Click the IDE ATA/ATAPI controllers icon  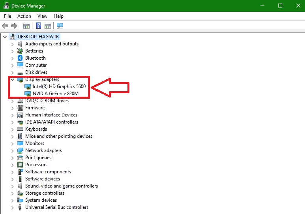coord(20,122)
